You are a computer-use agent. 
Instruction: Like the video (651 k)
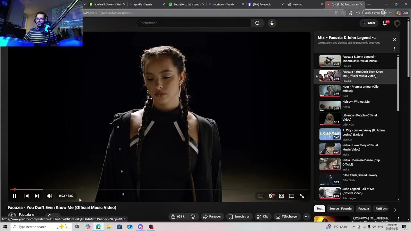tap(178, 217)
